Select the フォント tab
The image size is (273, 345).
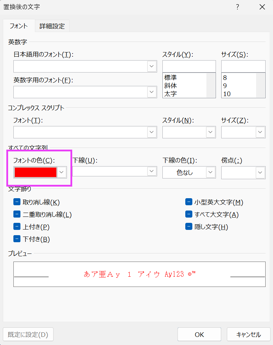coord(19,26)
